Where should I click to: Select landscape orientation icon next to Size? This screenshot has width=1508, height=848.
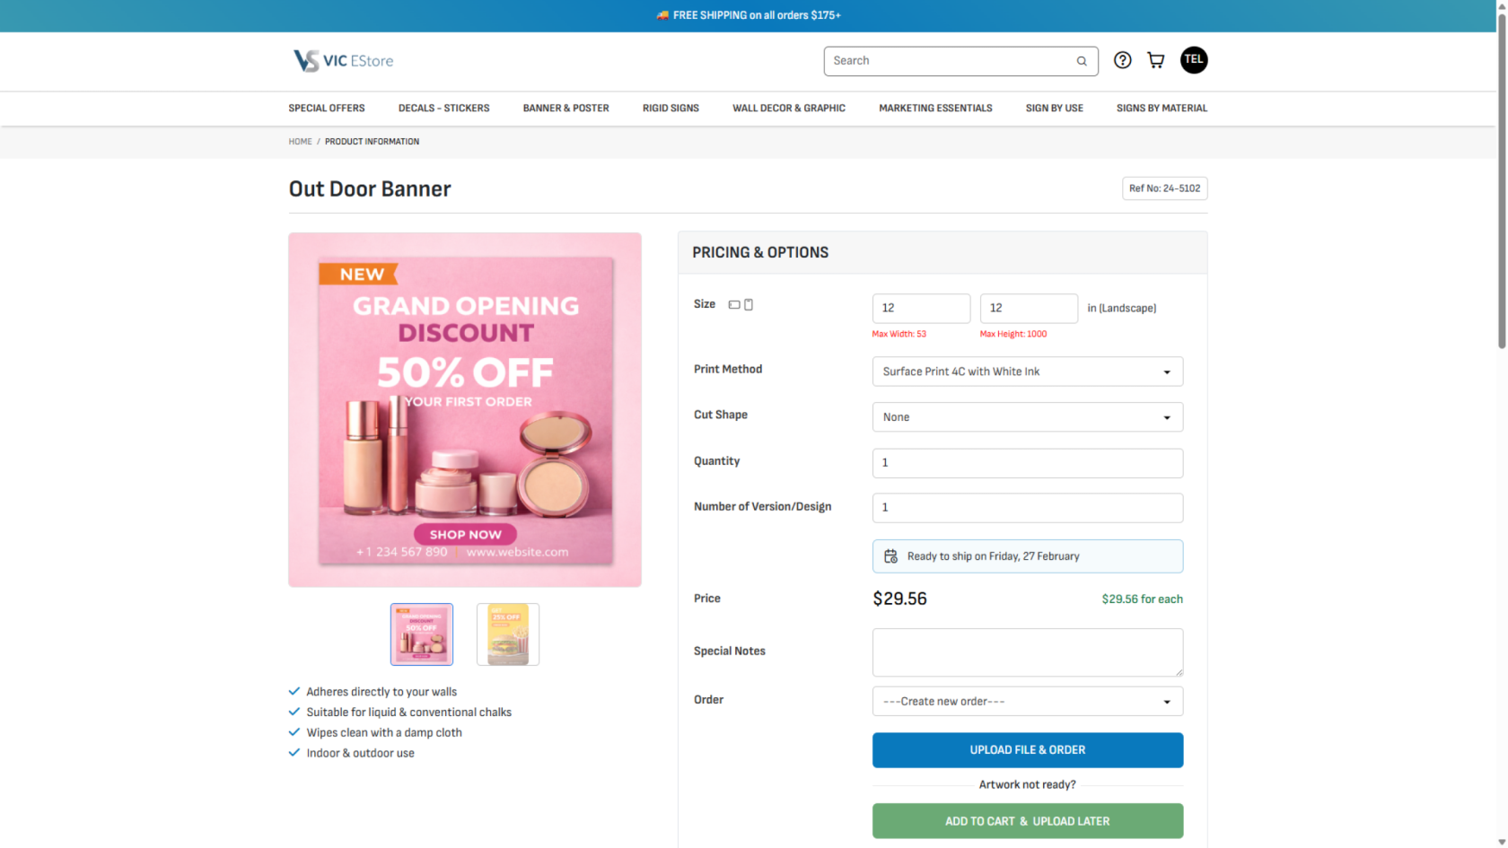coord(734,305)
